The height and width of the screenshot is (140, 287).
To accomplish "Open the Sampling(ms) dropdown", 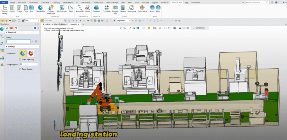I will [x=36, y=64].
